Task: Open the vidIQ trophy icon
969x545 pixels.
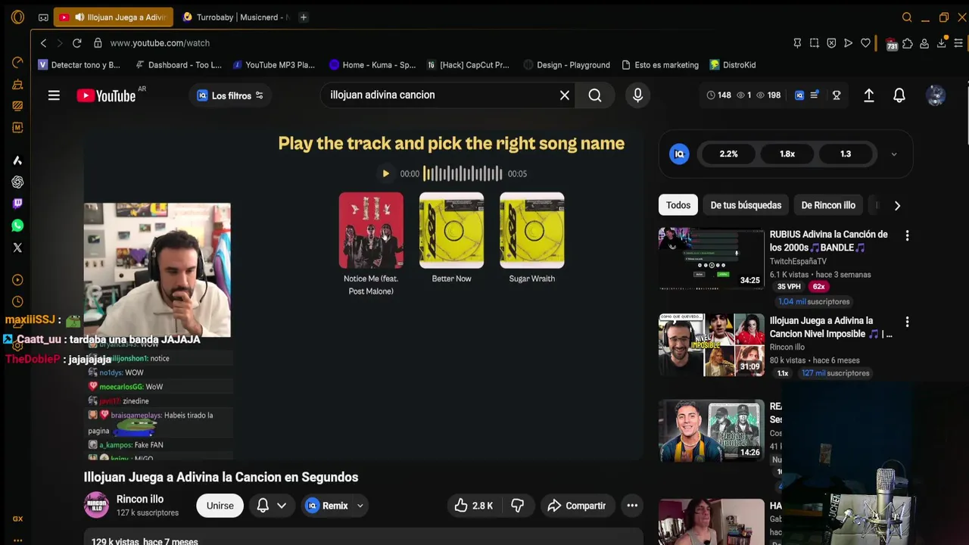Action: tap(837, 95)
